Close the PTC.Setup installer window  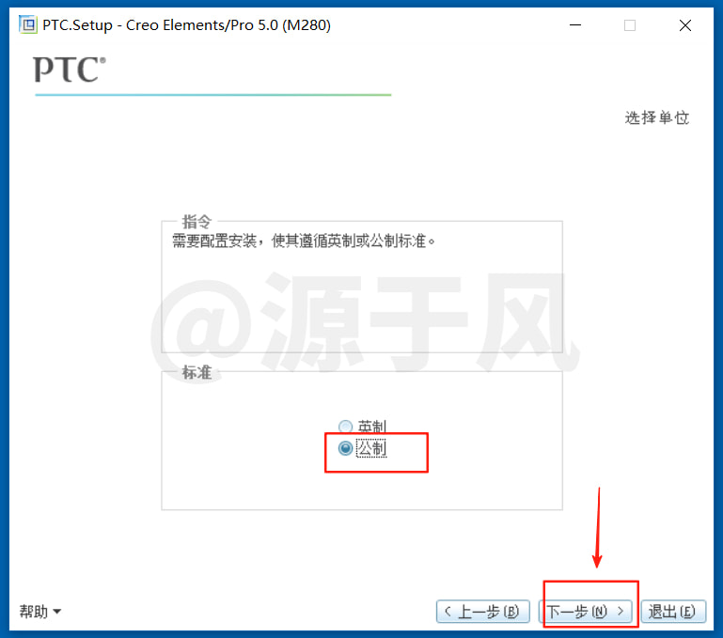(x=685, y=25)
